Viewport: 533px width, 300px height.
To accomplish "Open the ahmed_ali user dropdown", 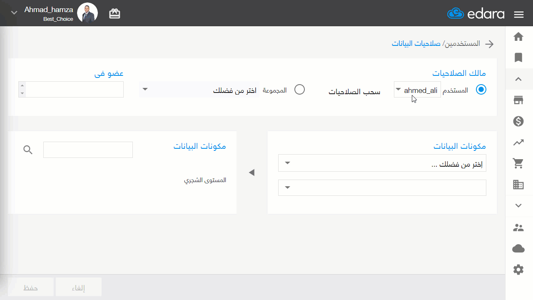I will pos(417,90).
